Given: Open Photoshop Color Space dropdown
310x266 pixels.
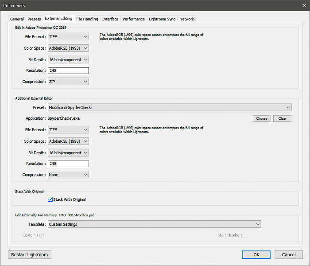Looking at the screenshot, I should point(68,48).
